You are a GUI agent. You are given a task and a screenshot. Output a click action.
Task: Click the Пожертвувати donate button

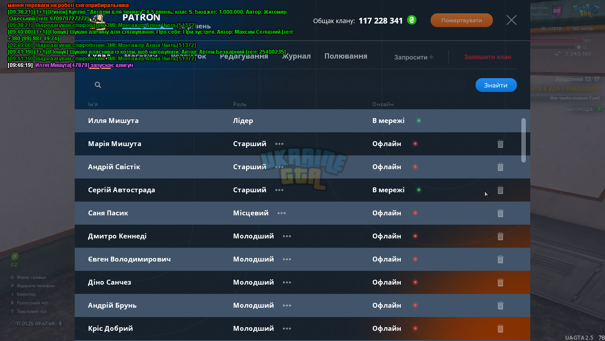click(x=462, y=20)
